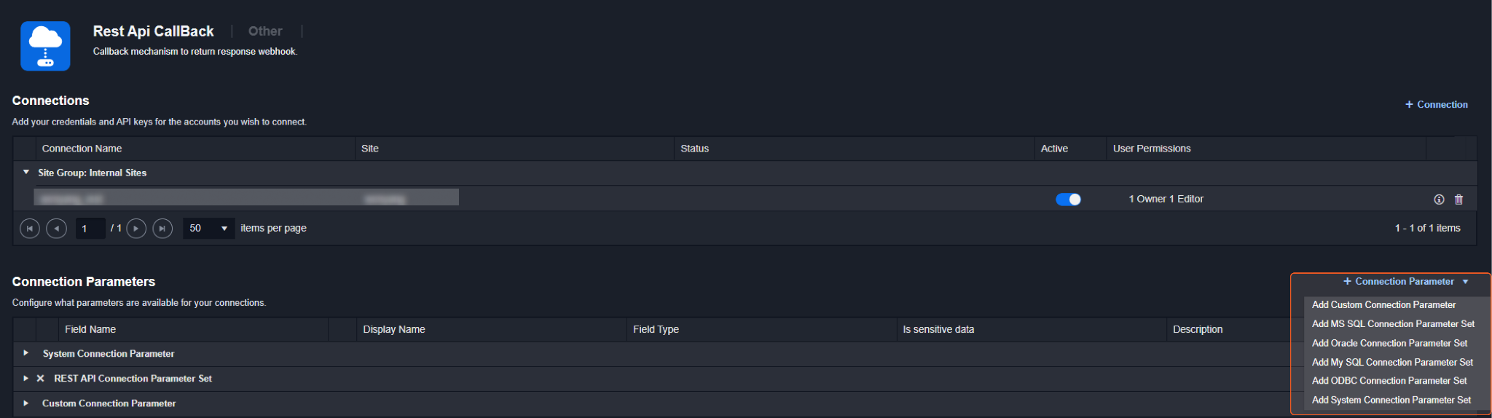
Task: Click the connection info icon
Action: pyautogui.click(x=1439, y=200)
